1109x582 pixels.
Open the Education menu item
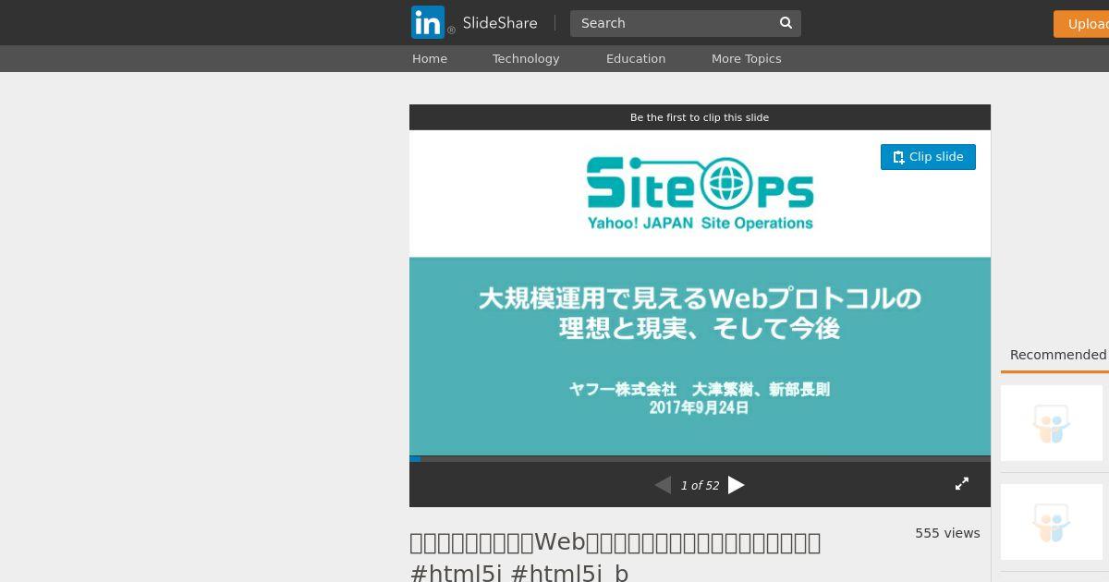[x=636, y=58]
